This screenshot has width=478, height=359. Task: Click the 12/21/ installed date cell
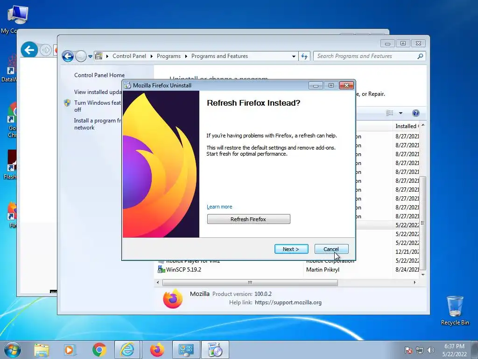[x=407, y=252]
